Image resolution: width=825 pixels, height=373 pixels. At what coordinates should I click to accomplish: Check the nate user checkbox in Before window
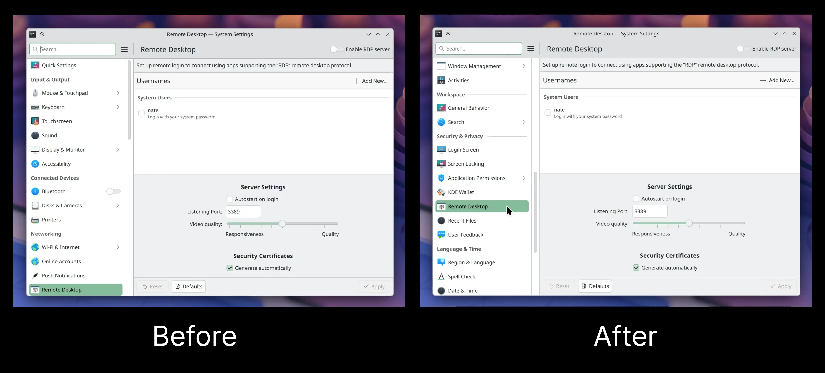pos(141,113)
